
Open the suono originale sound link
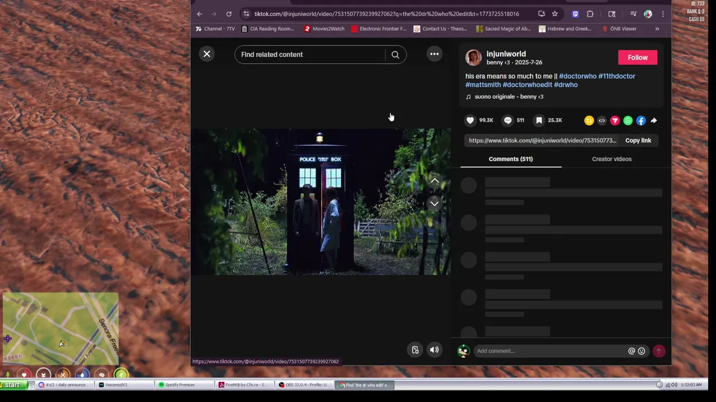pyautogui.click(x=509, y=97)
